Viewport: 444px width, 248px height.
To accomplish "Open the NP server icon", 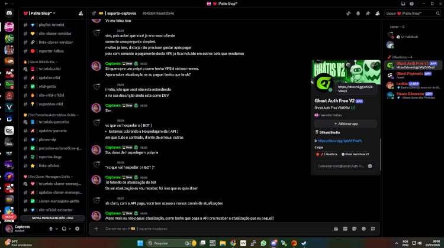I will (x=9, y=61).
